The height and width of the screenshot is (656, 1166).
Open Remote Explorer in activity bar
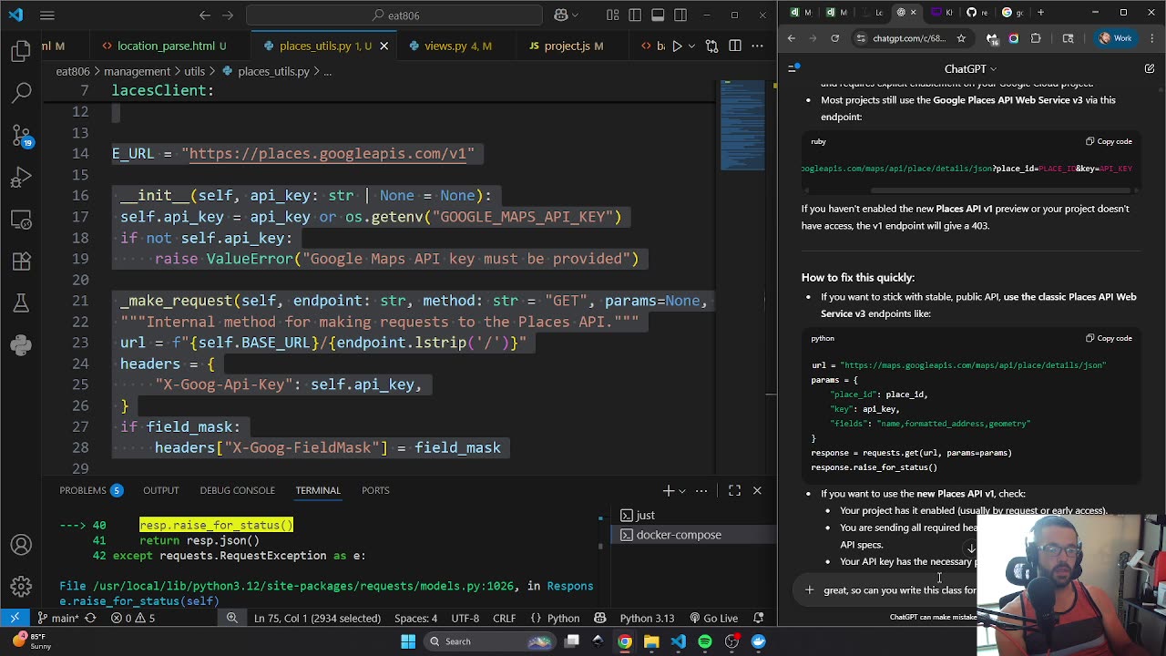point(21,219)
